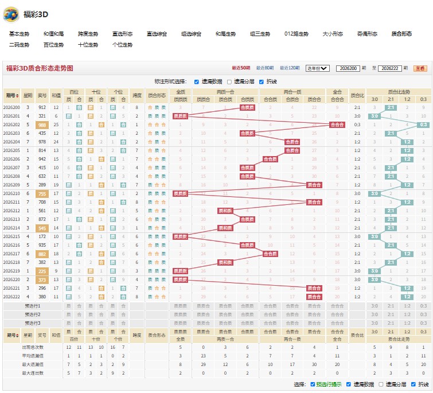The width and height of the screenshot is (433, 393).
Task: Open 个位走势 navigation link
Action: click(122, 45)
